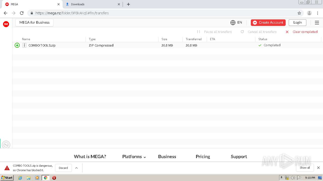Click the taskbar clock 9:10 PM
Screen dimensions: 323x181
click(310, 178)
